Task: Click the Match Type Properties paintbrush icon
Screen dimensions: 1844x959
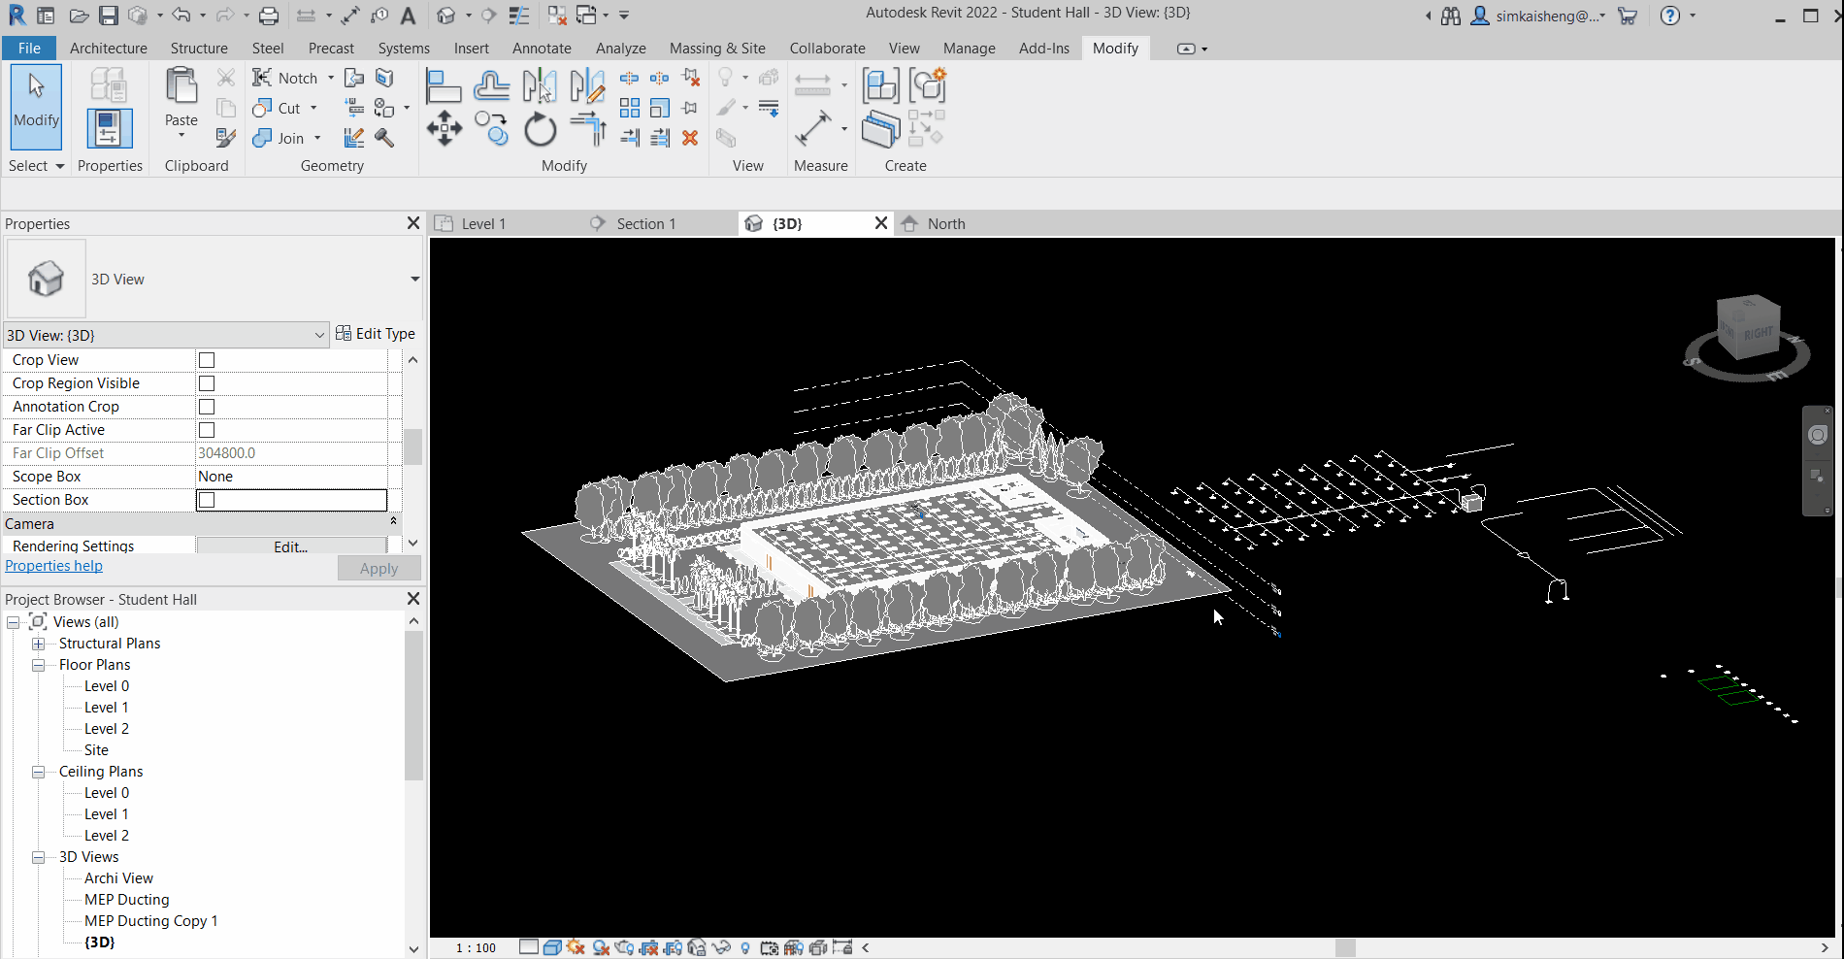Action: [x=226, y=138]
